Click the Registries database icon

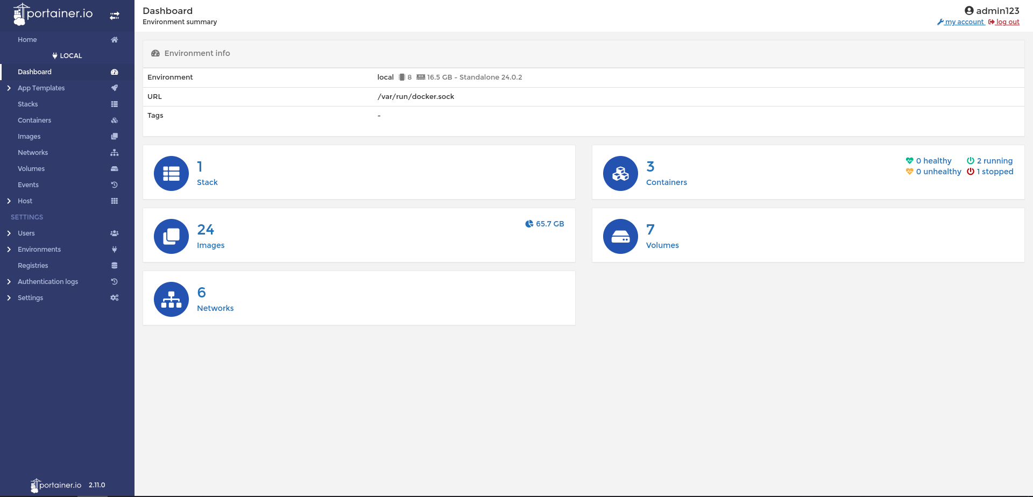[x=114, y=266]
